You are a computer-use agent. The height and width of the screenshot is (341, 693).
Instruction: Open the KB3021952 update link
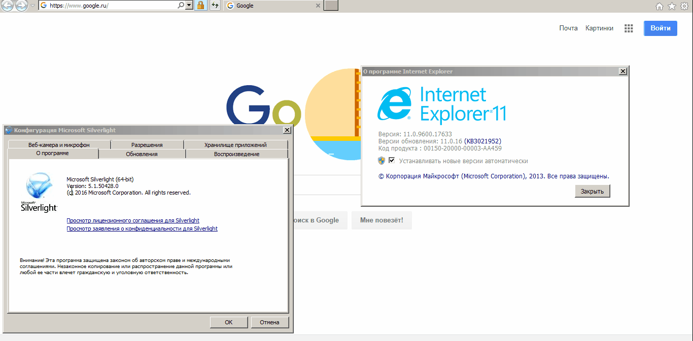[x=483, y=141]
